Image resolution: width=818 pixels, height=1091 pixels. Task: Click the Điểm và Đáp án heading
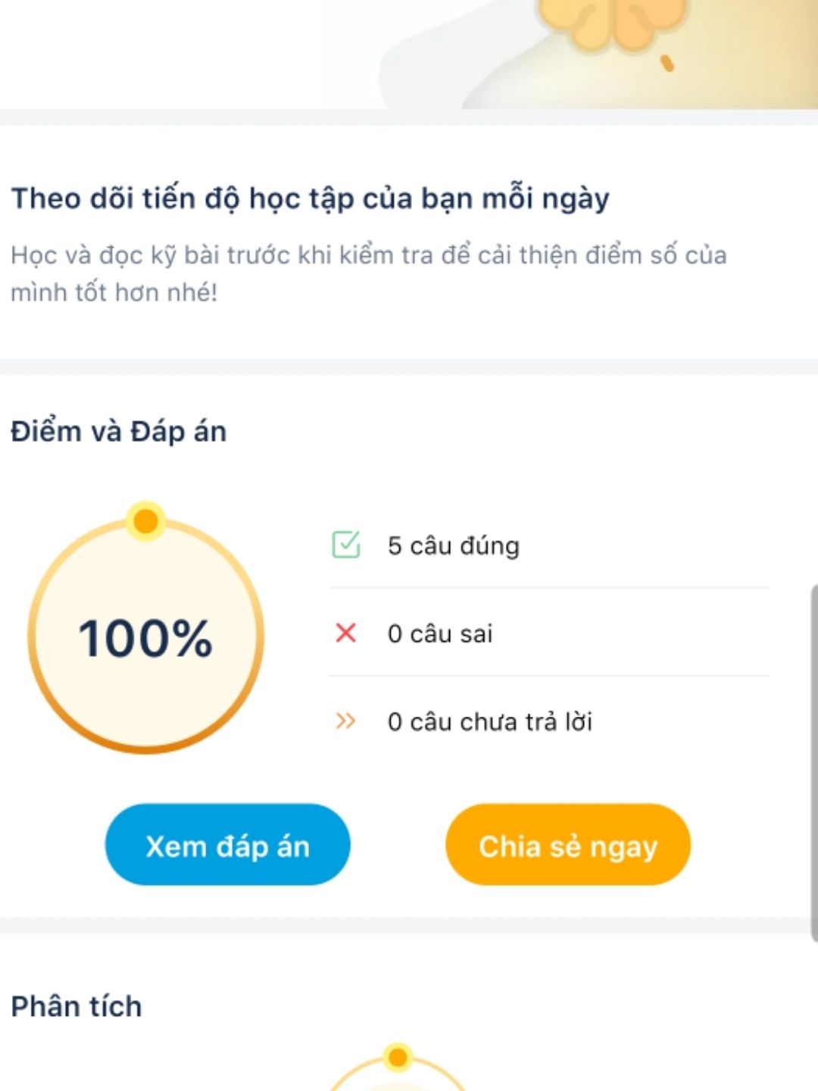tap(119, 431)
